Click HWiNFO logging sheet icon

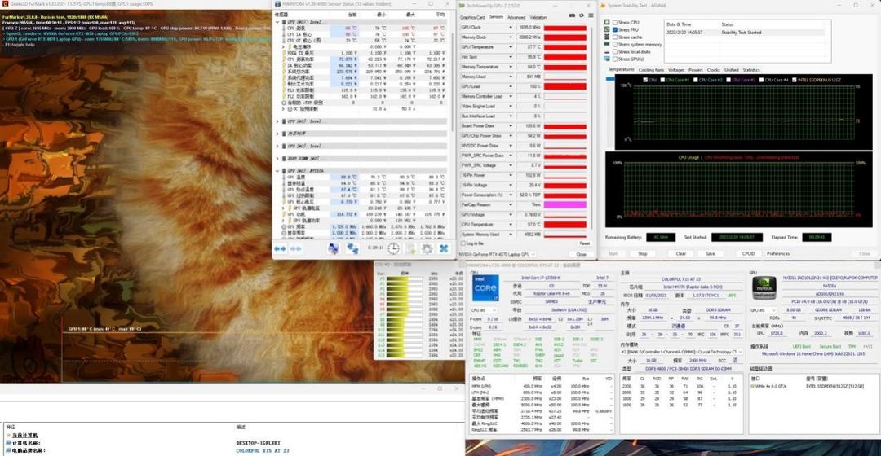point(410,248)
